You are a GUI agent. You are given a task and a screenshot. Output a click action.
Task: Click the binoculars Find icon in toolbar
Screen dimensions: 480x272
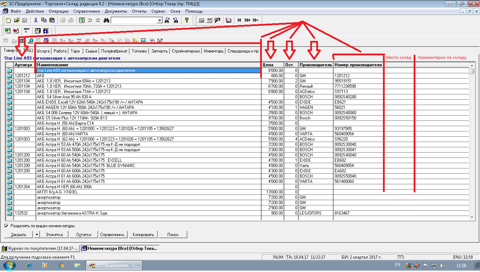click(106, 20)
